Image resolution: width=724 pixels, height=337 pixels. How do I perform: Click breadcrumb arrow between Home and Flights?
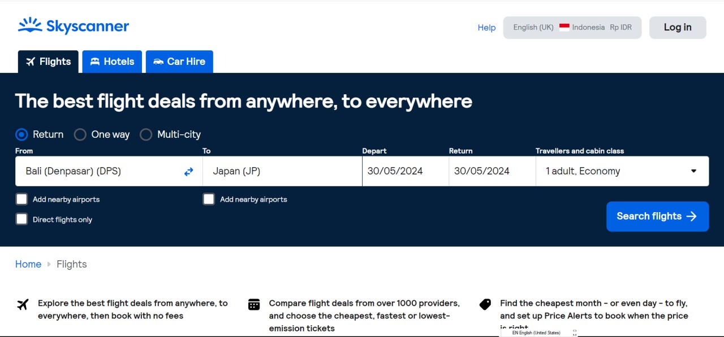coord(49,264)
